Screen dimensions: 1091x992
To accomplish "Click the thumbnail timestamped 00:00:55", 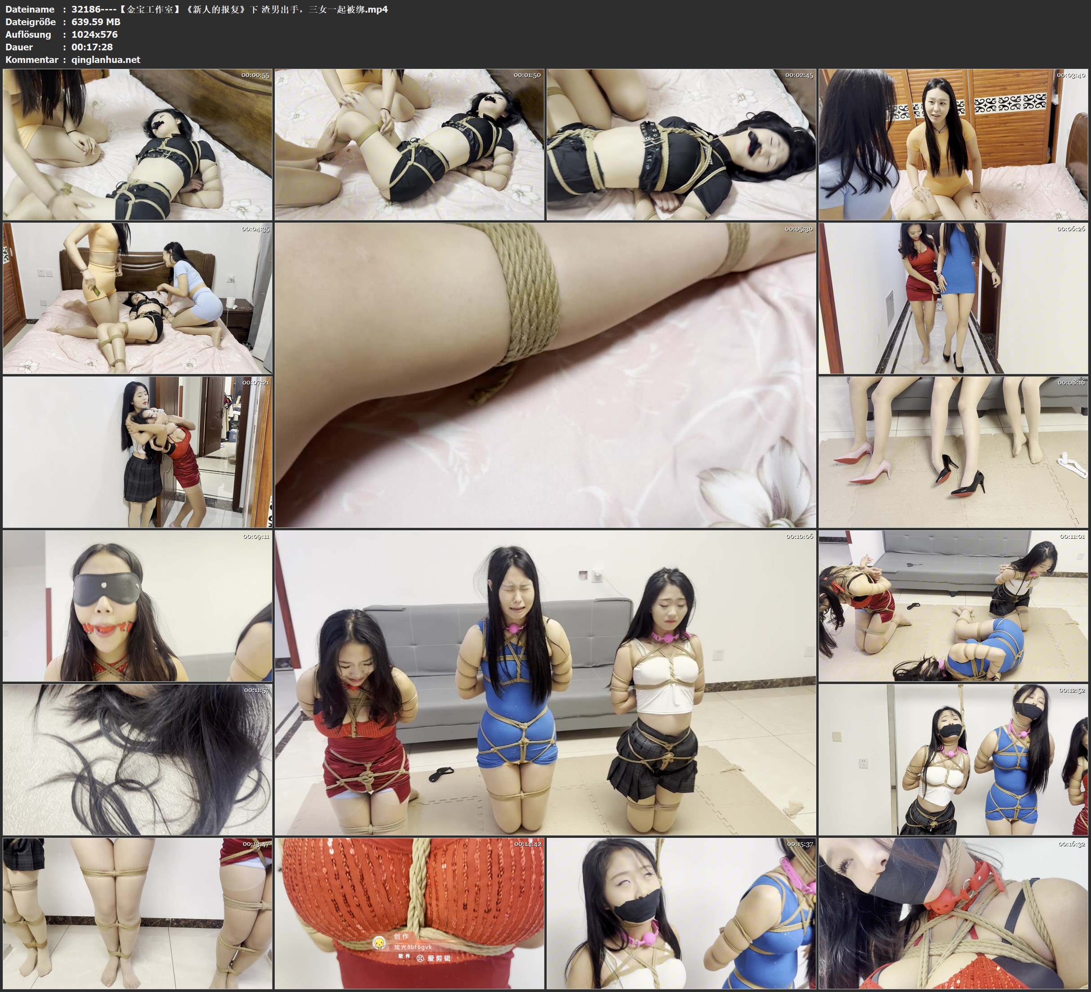I will pos(138,144).
